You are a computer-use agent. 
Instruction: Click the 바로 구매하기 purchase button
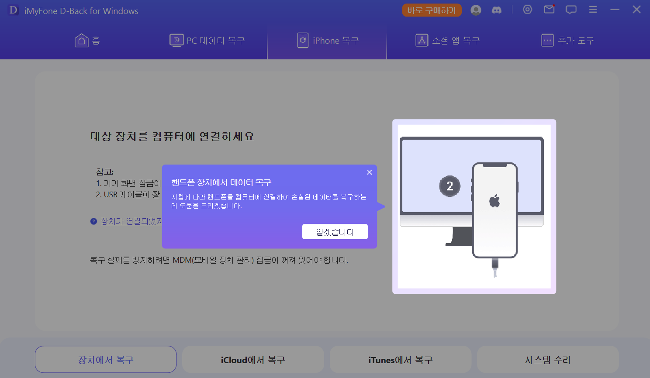(x=432, y=10)
